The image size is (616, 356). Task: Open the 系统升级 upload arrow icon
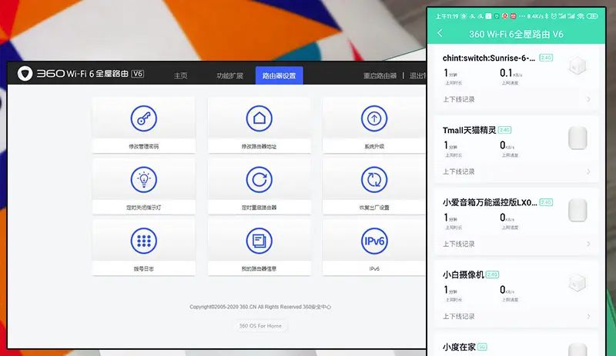click(x=374, y=118)
